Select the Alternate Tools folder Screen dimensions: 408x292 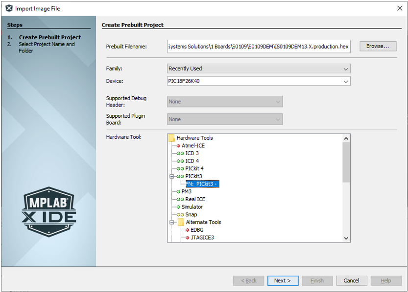coord(203,222)
